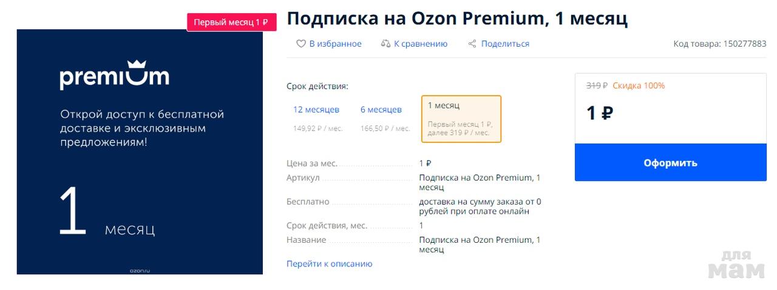Click the К сравнению link text
The image size is (777, 290).
click(x=421, y=44)
